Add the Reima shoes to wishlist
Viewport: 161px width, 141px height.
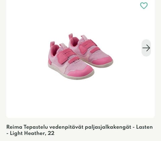click(144, 5)
